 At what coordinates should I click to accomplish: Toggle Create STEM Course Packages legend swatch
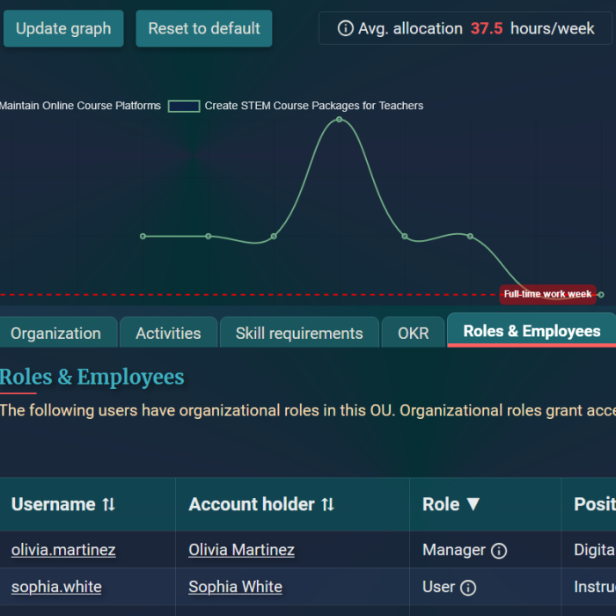click(x=184, y=106)
